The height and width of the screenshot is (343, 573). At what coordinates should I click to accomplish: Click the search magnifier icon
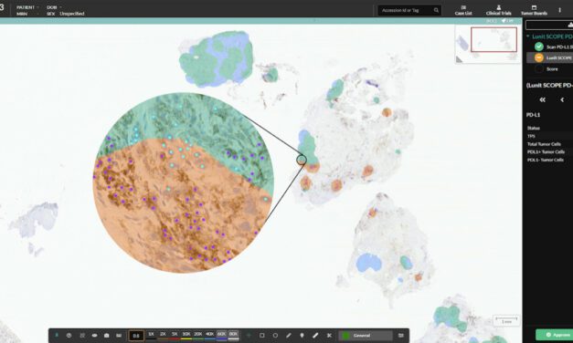[436, 10]
